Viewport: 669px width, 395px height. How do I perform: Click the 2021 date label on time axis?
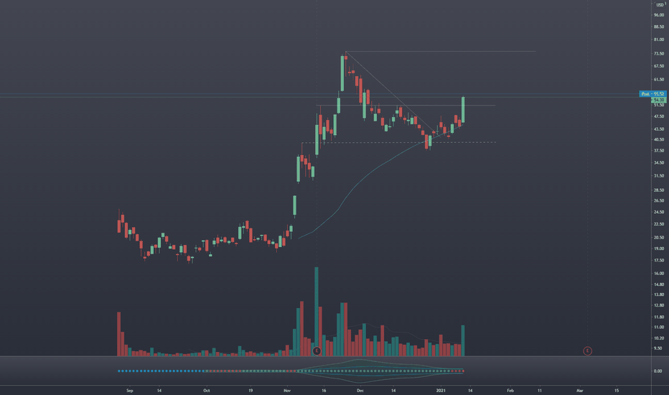click(441, 390)
